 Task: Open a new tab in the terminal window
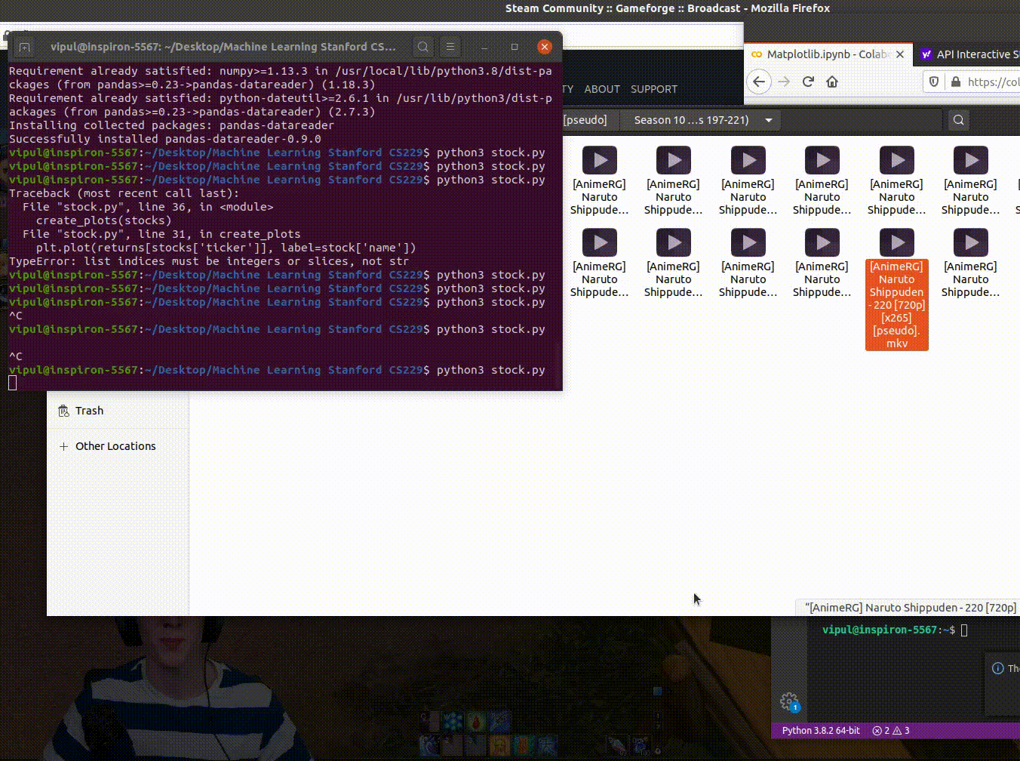[24, 47]
